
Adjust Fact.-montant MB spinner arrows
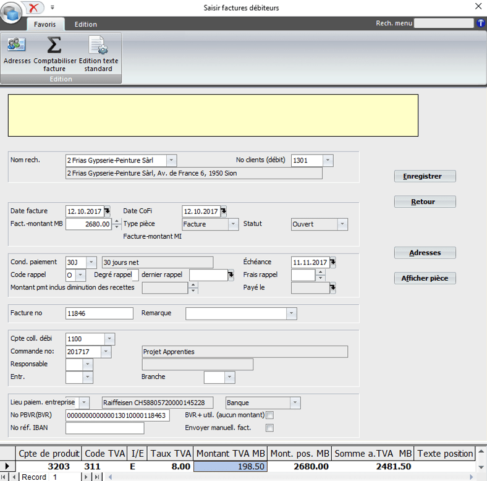[116, 224]
